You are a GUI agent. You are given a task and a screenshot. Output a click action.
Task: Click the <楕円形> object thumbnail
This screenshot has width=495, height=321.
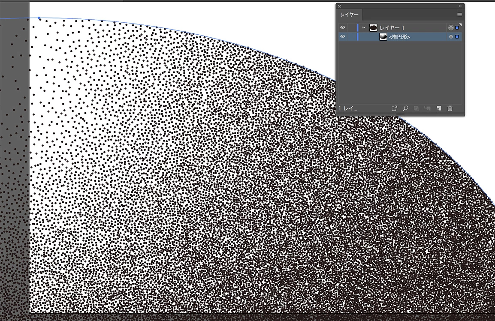click(383, 36)
